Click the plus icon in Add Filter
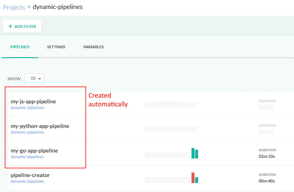This screenshot has width=294, height=192. click(10, 26)
